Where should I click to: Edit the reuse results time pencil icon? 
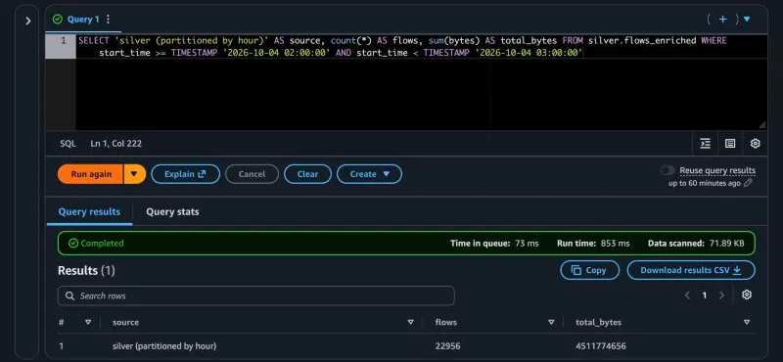coord(748,183)
